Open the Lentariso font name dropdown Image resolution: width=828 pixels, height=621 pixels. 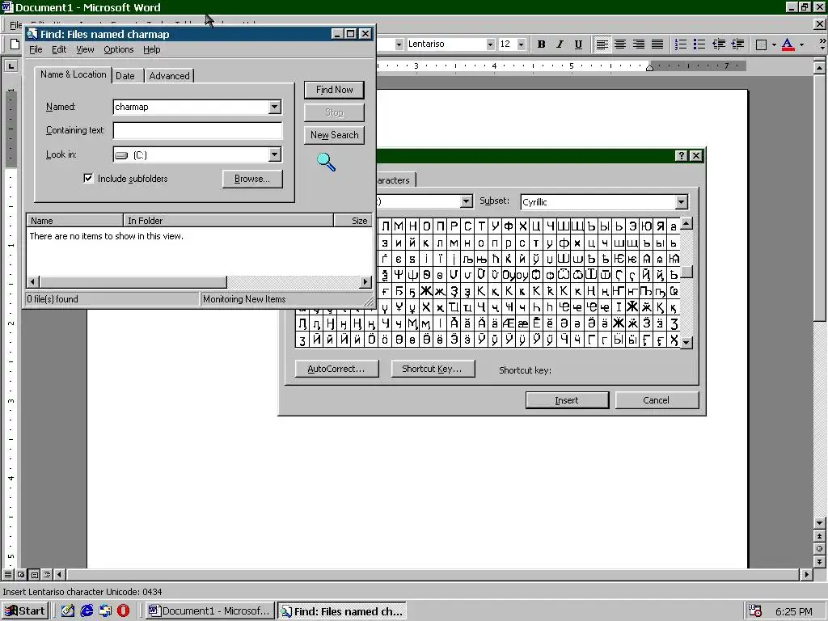(x=490, y=44)
